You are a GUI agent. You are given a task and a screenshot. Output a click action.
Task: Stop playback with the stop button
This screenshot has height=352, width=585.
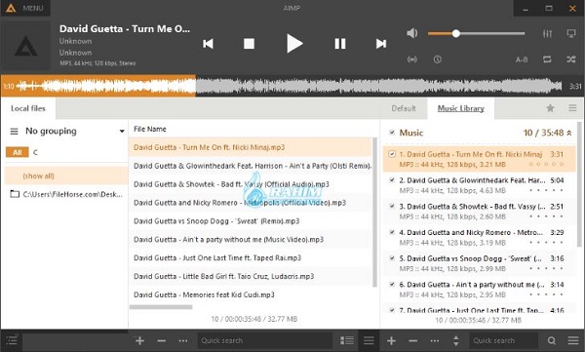click(249, 44)
